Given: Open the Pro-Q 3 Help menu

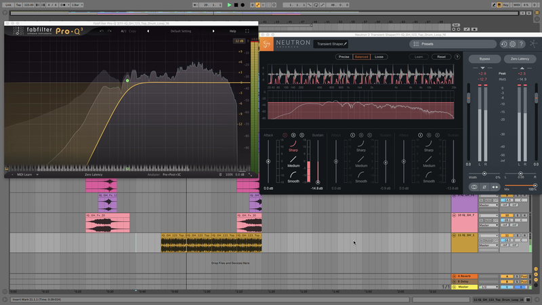Looking at the screenshot, I should tap(232, 31).
